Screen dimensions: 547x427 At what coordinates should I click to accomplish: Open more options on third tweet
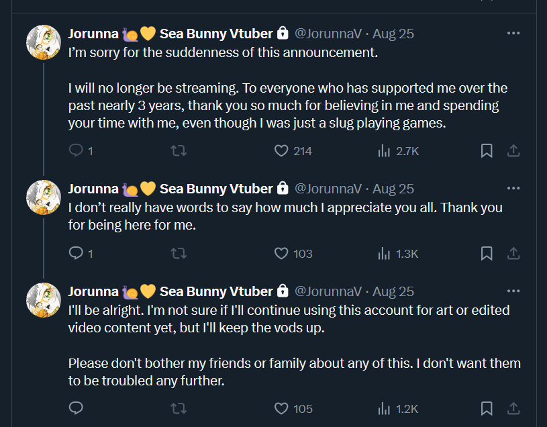[x=513, y=291]
